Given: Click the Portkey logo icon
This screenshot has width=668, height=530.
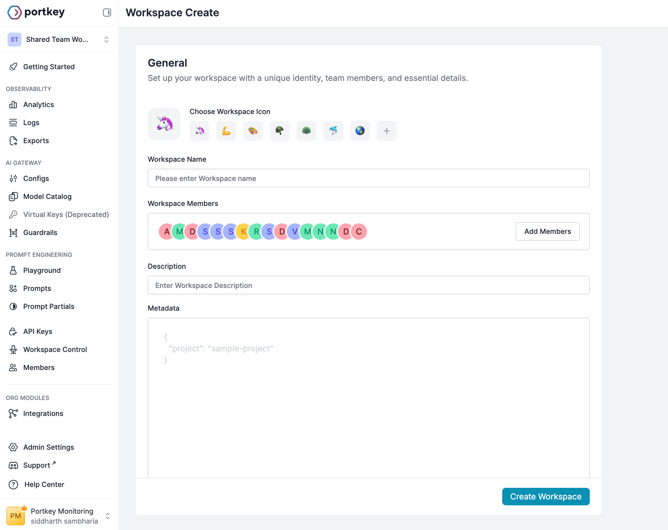Looking at the screenshot, I should (x=14, y=13).
